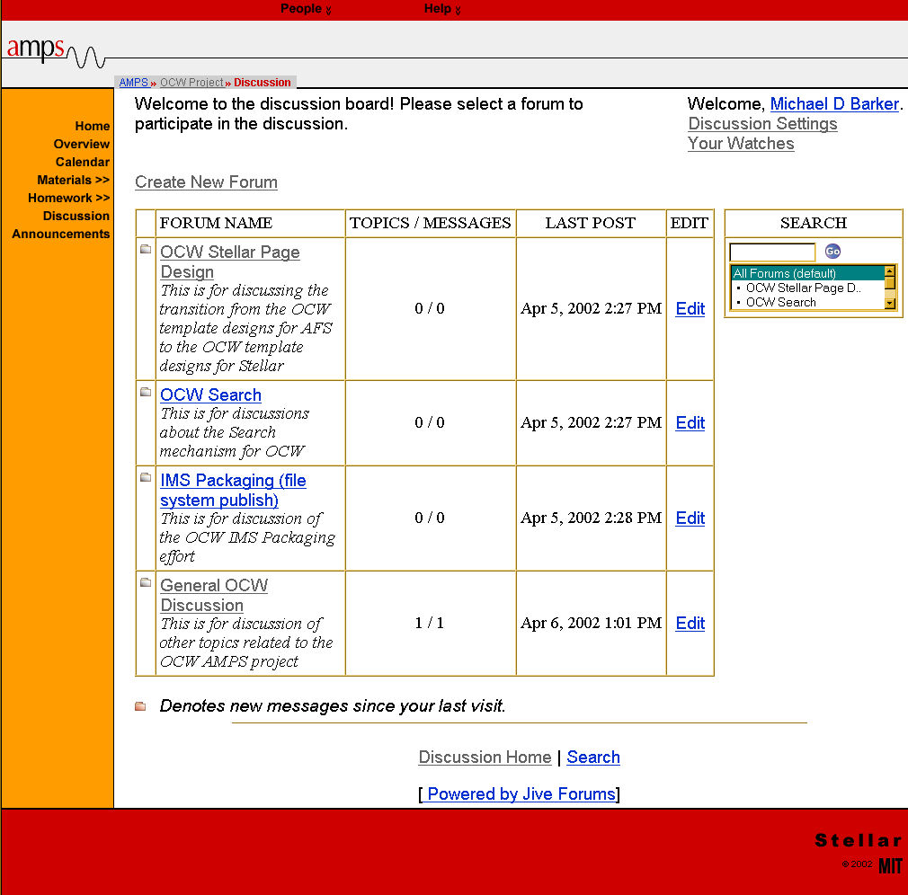The width and height of the screenshot is (908, 895).
Task: Open the Help dropdown menu
Action: click(x=442, y=9)
